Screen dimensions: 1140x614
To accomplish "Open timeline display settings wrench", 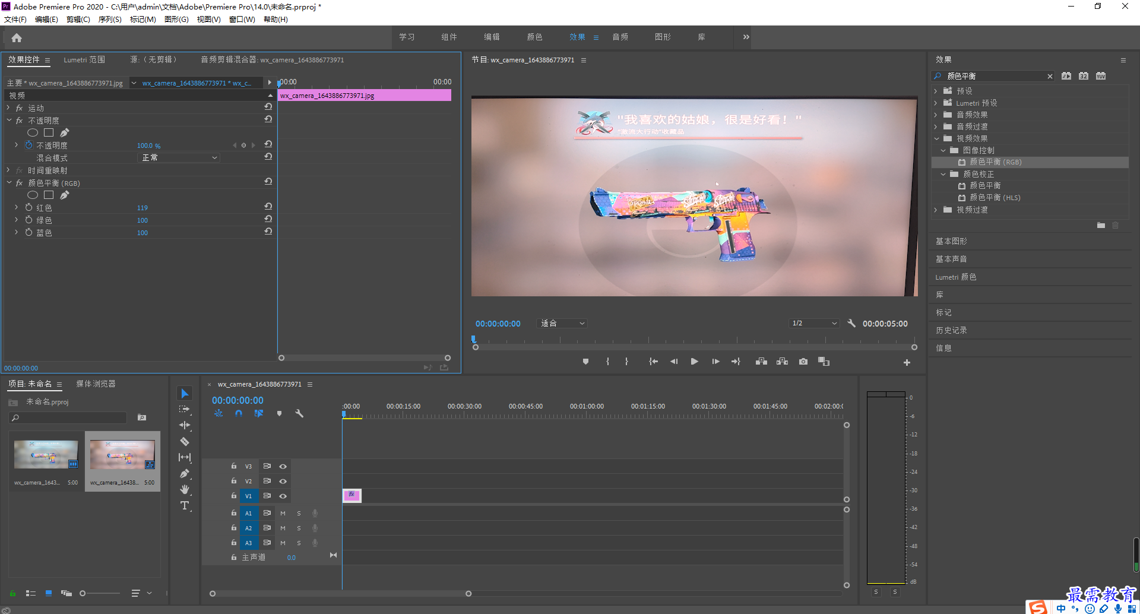I will pos(299,413).
